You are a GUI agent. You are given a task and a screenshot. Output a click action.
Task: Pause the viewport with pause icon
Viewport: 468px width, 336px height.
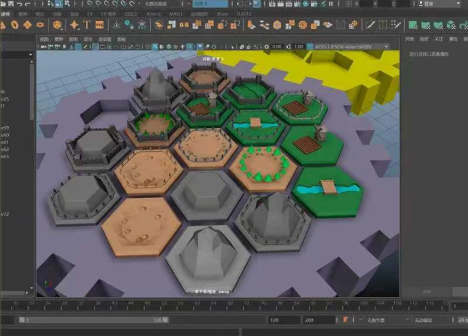(x=331, y=4)
